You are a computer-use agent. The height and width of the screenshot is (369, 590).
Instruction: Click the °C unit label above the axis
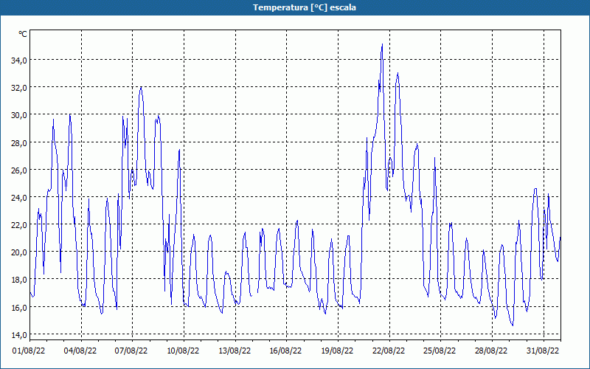[22, 34]
